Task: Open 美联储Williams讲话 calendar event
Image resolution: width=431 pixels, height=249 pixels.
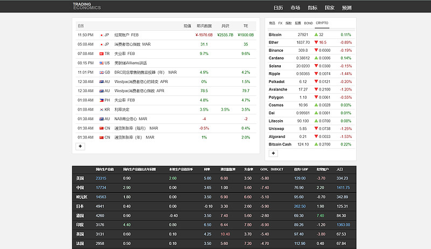Action: 130,63
